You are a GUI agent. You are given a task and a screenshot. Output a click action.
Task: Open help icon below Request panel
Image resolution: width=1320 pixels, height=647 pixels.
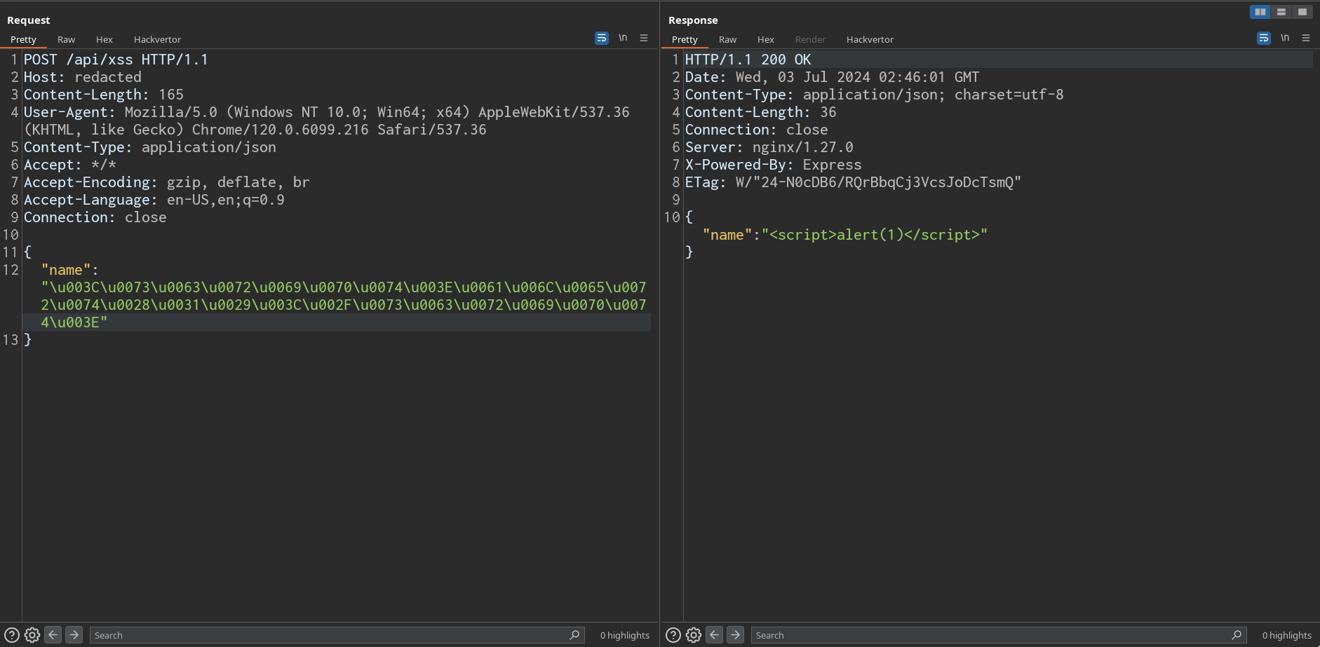coord(12,635)
